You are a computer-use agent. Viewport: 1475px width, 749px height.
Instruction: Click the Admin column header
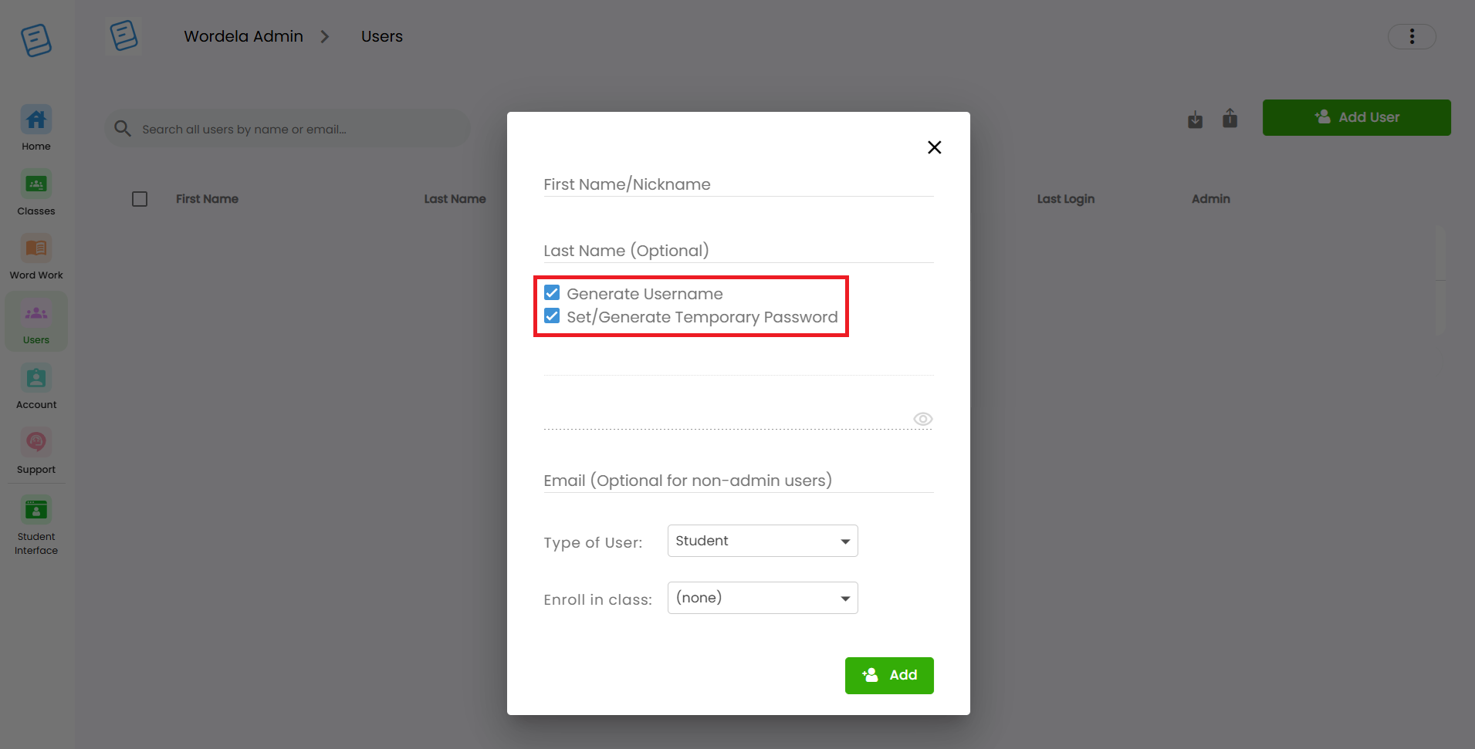coord(1211,199)
